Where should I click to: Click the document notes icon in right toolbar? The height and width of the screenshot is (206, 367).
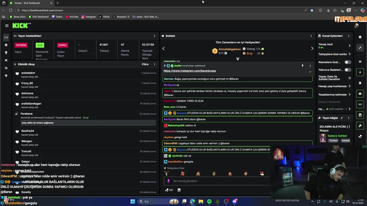[x=360, y=83]
